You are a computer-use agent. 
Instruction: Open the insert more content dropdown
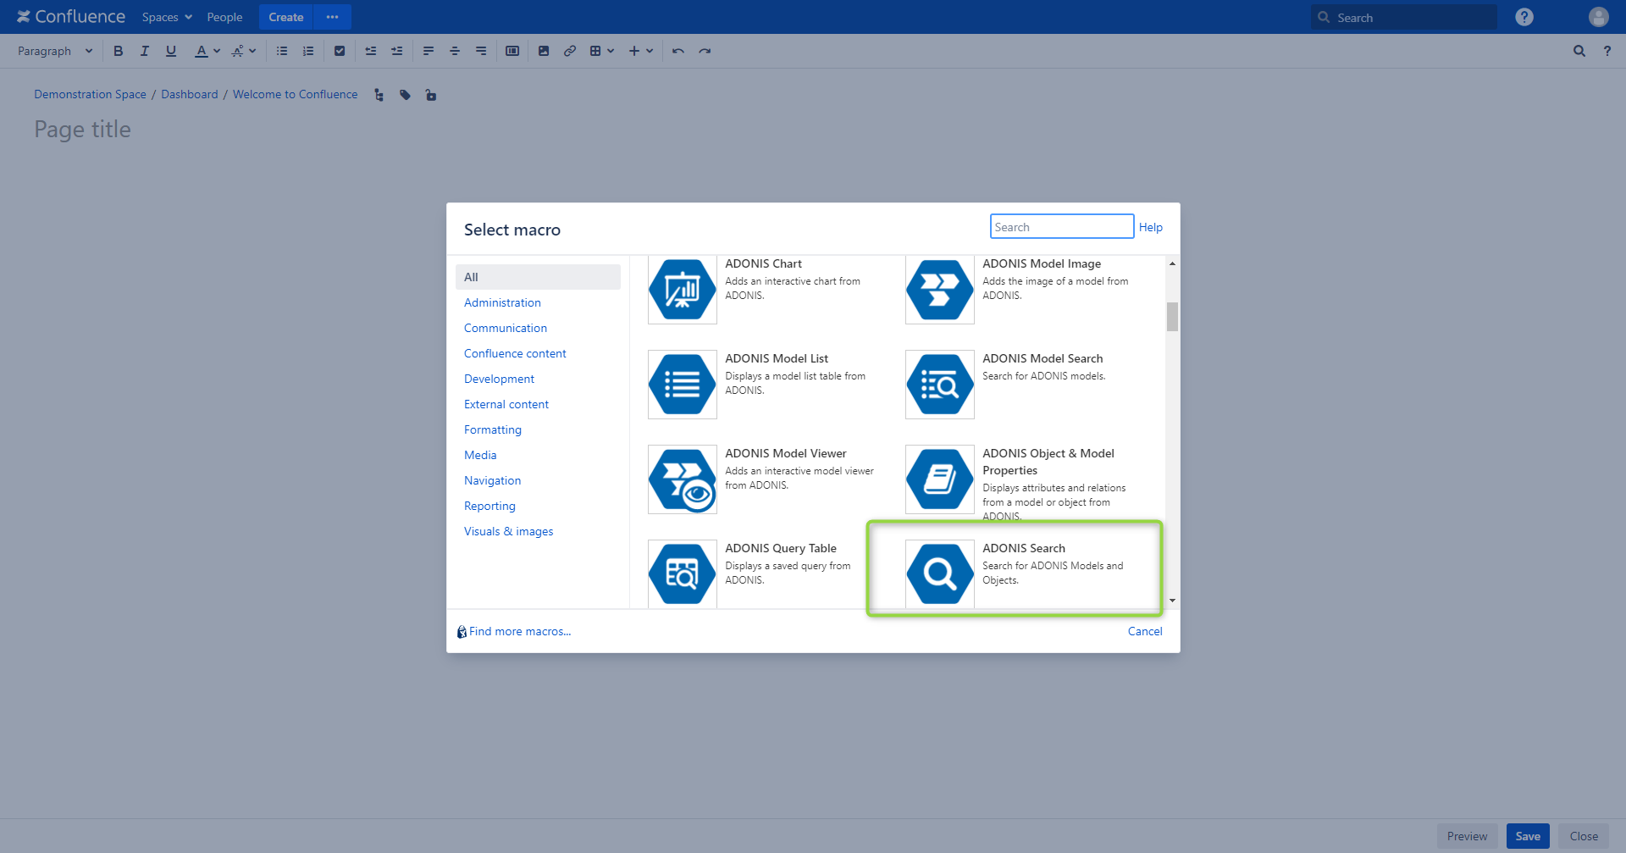tap(641, 51)
